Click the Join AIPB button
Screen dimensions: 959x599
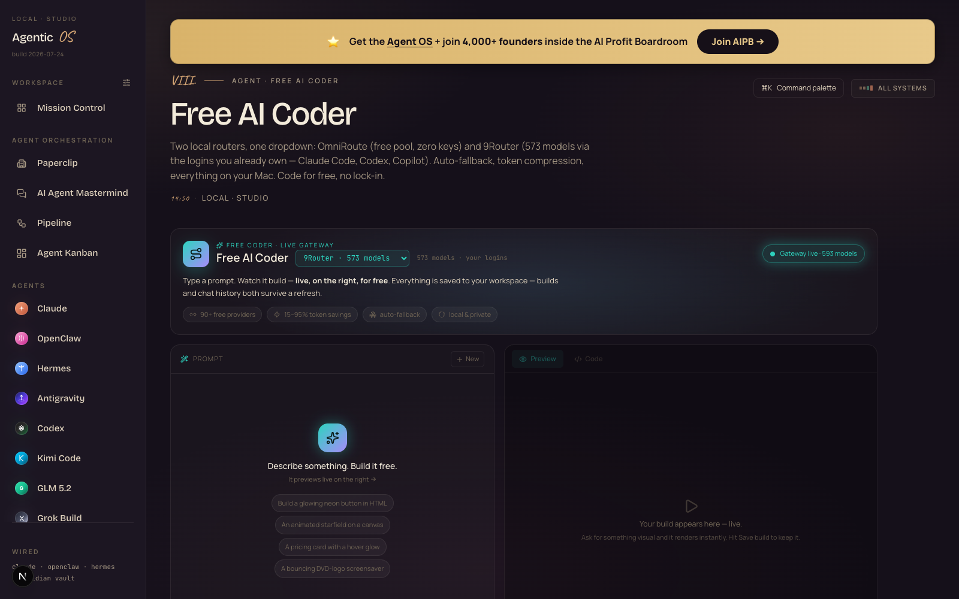pyautogui.click(x=738, y=41)
